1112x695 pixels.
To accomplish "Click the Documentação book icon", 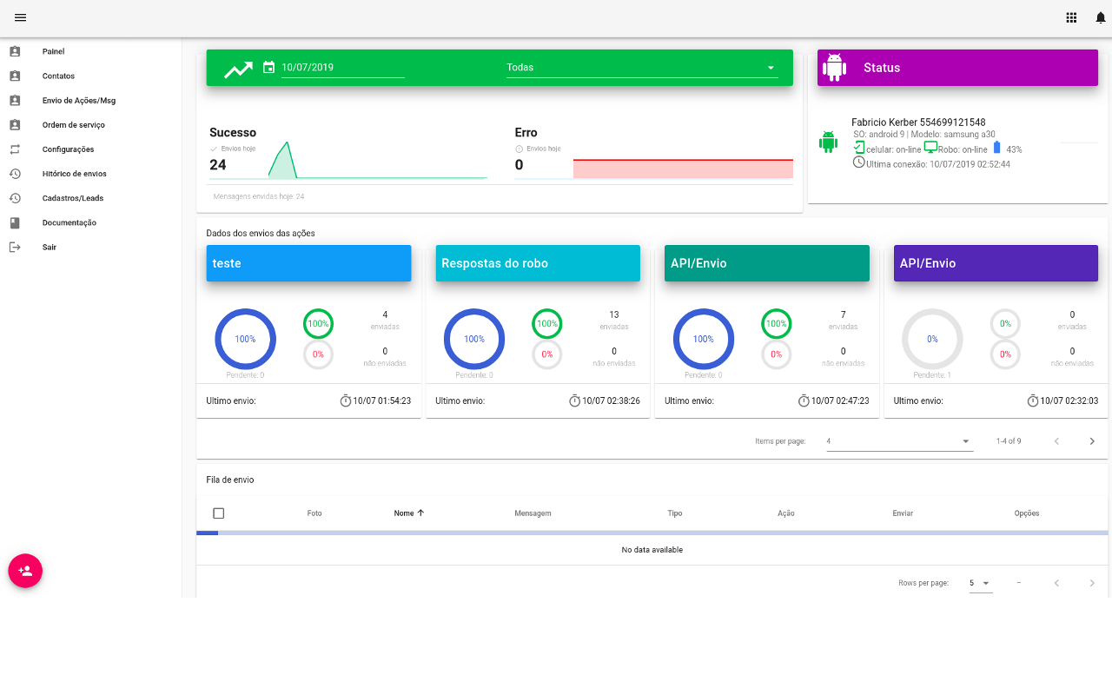I will tap(15, 222).
